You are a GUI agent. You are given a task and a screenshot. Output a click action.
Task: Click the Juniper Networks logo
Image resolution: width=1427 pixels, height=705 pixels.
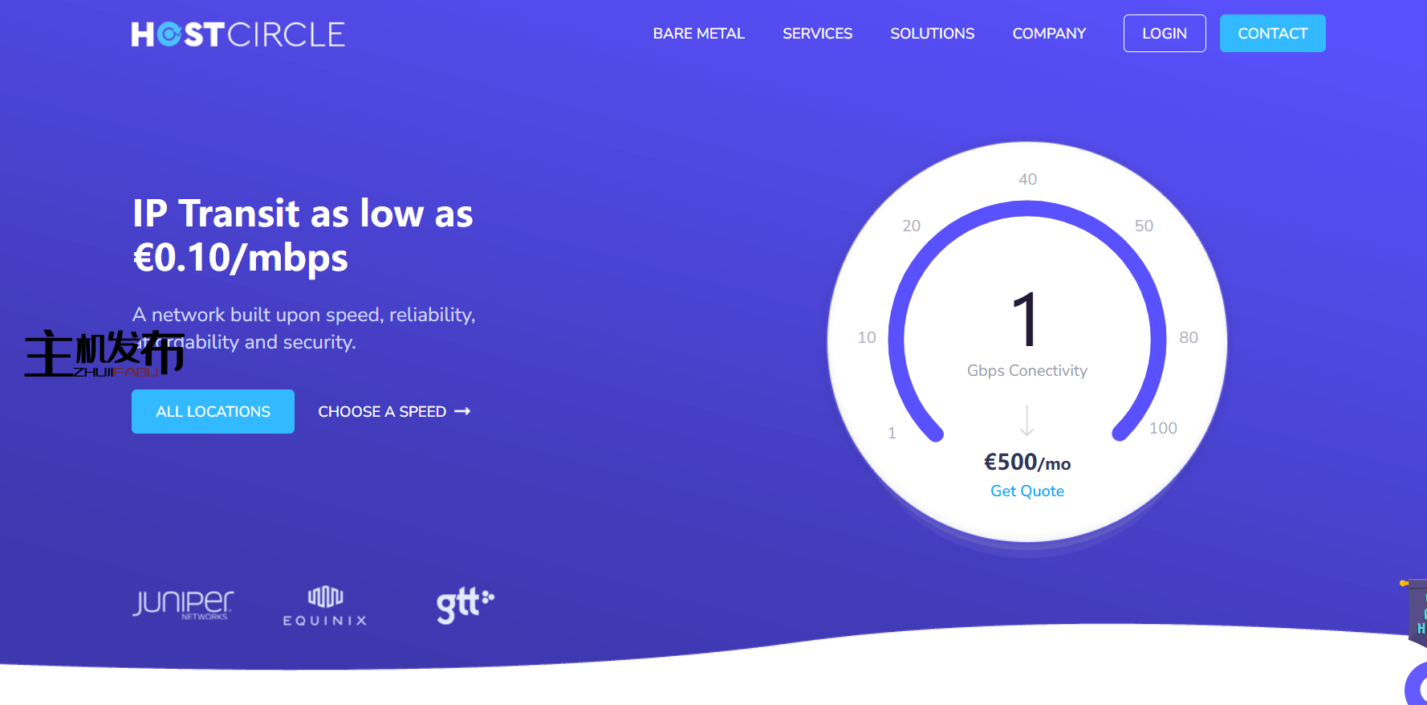click(x=183, y=604)
